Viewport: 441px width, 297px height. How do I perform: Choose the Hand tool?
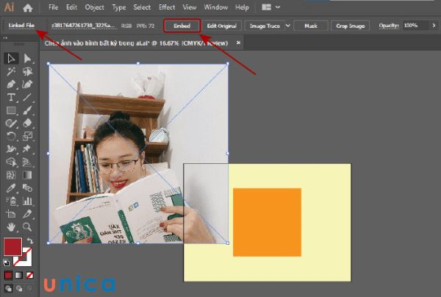(x=12, y=227)
